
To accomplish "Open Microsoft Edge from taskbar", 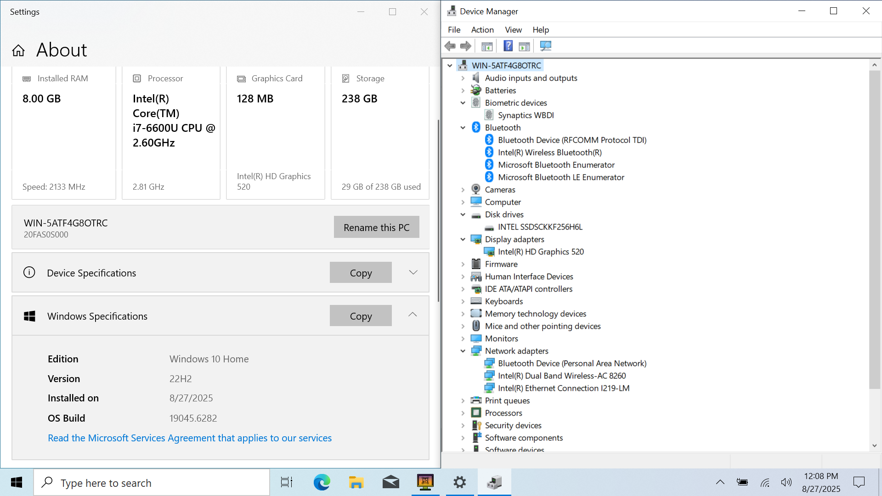I will [x=322, y=482].
